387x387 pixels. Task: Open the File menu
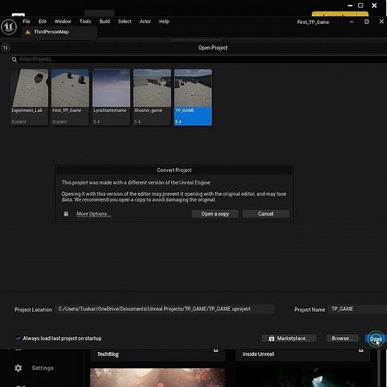[x=27, y=22]
